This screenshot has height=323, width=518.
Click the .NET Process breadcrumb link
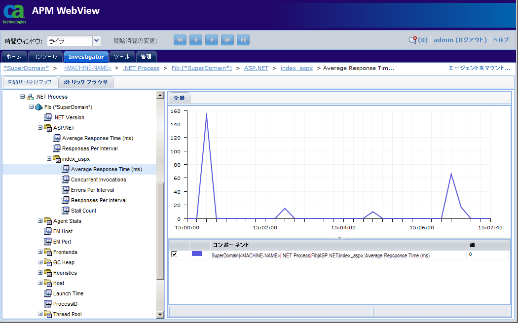(141, 68)
